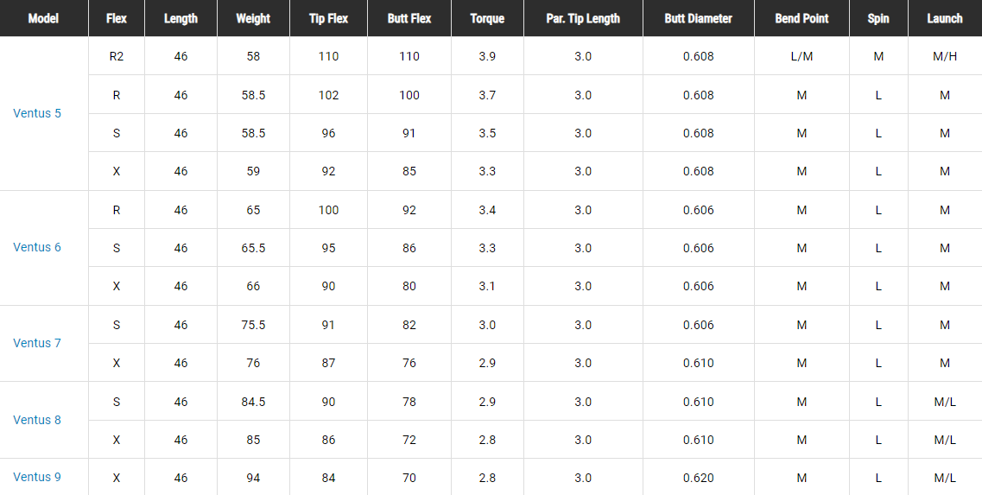Click the Weight column header
This screenshot has height=495, width=982.
coord(253,18)
